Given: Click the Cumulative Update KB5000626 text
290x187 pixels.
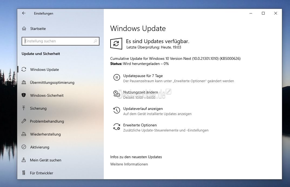Looking at the screenshot, I should click(175, 58).
